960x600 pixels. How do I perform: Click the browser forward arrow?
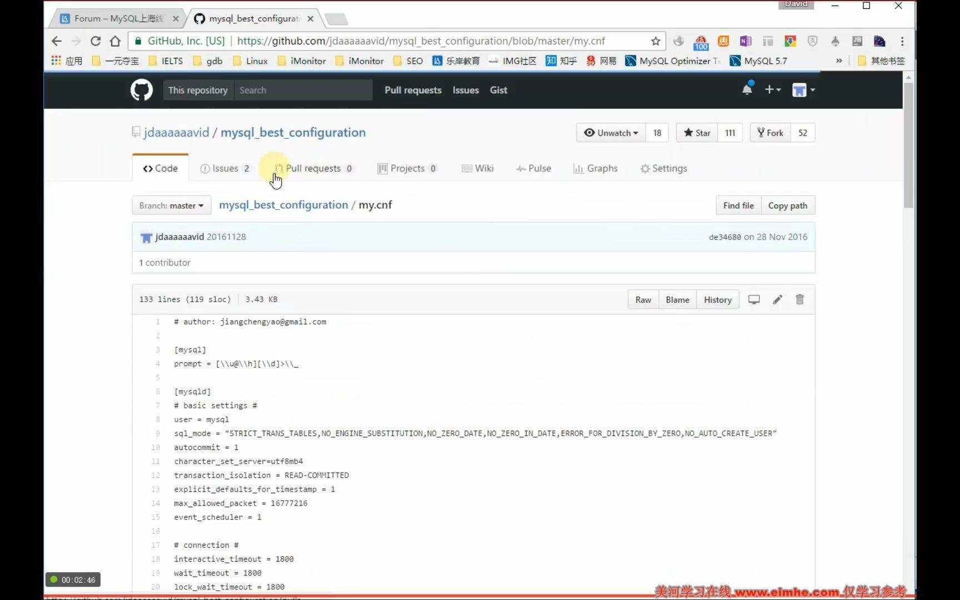(x=76, y=41)
